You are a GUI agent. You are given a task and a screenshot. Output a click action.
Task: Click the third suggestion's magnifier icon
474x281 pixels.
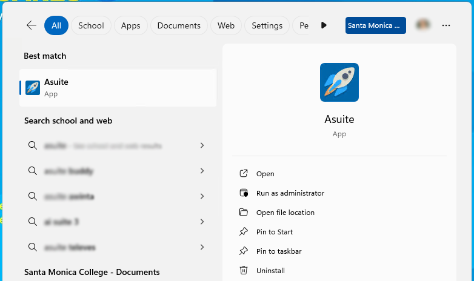click(x=33, y=196)
